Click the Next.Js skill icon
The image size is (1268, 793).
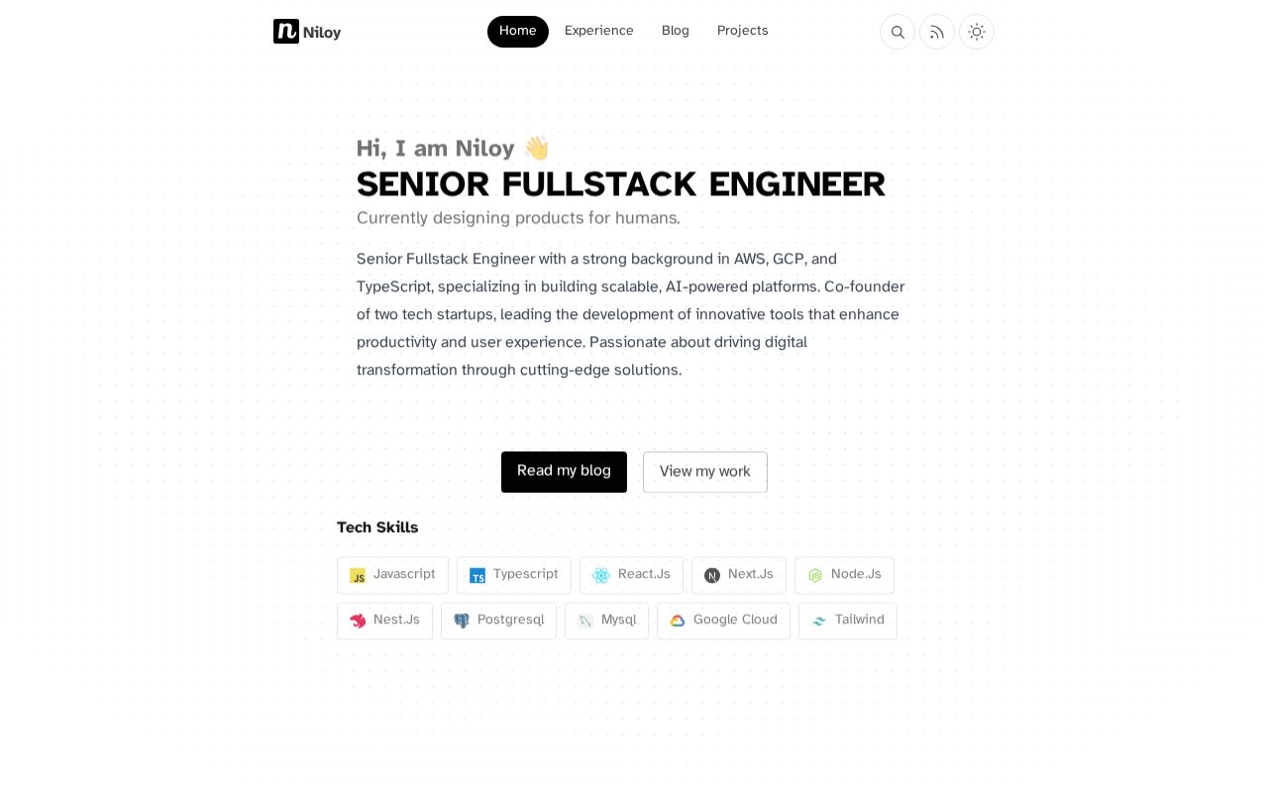(x=712, y=576)
